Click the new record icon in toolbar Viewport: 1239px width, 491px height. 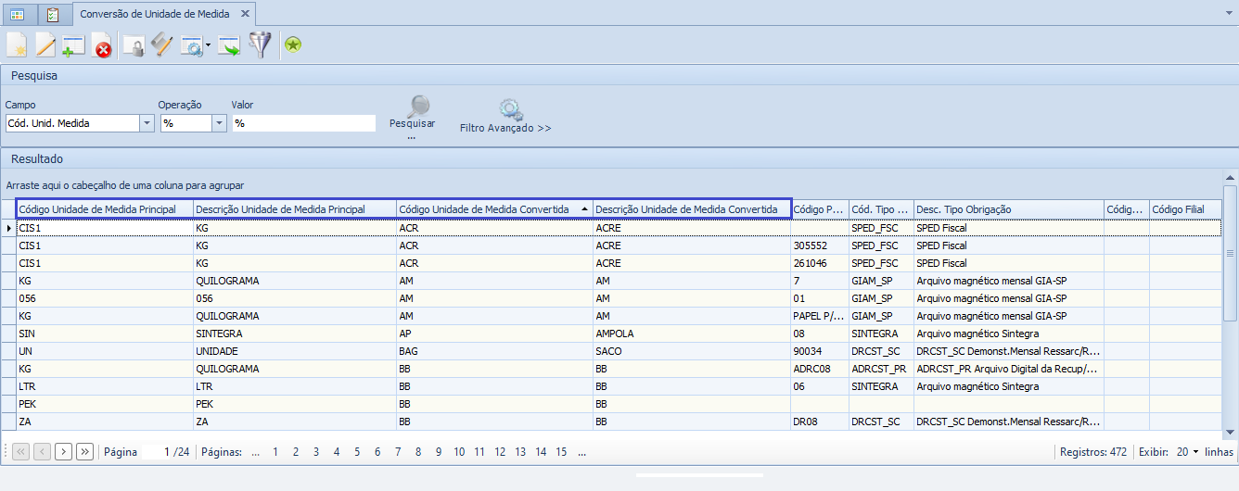(x=17, y=44)
